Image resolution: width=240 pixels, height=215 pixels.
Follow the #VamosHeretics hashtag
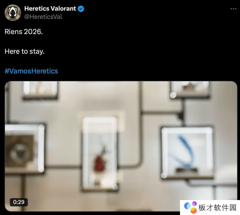(x=31, y=71)
